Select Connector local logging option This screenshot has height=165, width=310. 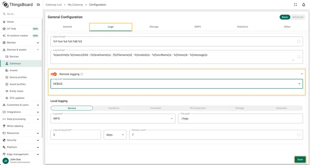114,108
